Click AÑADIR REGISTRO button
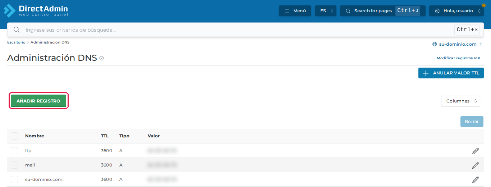This screenshot has height=187, width=491. [38, 101]
